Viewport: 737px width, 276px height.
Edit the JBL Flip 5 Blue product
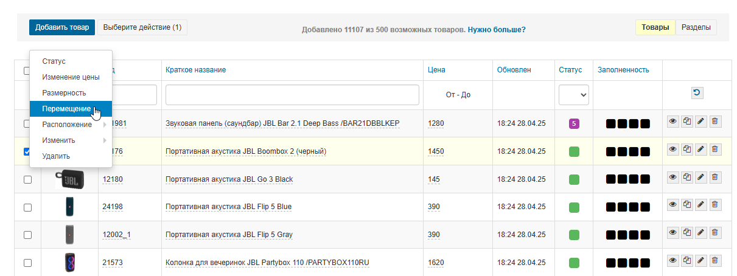point(701,205)
